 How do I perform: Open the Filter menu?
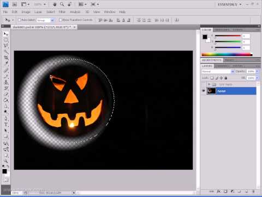(62, 12)
